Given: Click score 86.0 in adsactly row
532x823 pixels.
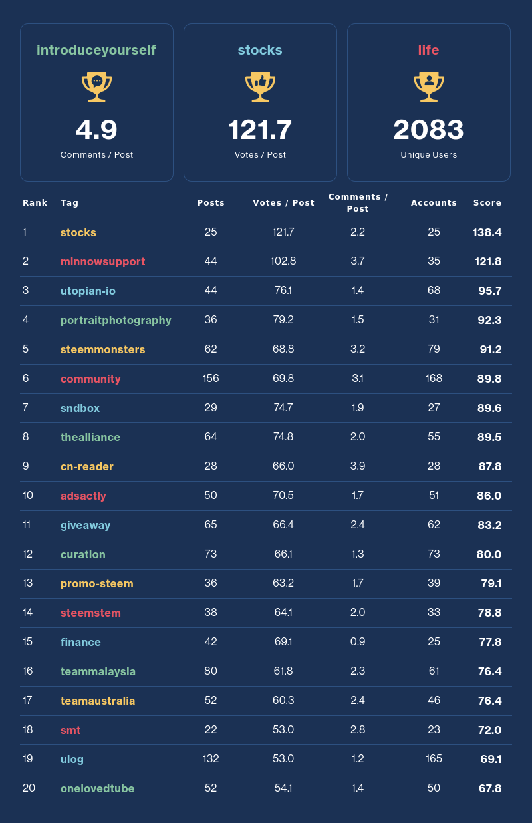Looking at the screenshot, I should point(489,496).
